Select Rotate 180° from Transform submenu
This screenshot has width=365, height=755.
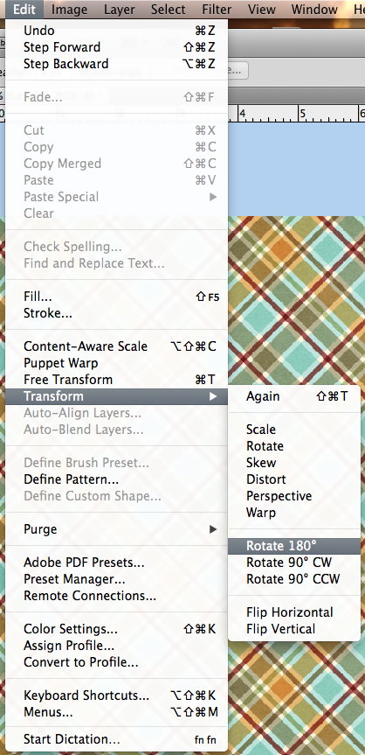[293, 546]
